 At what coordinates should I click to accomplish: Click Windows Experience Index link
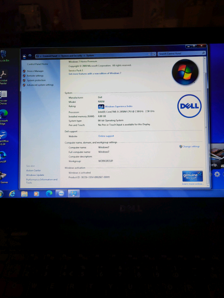point(118,107)
